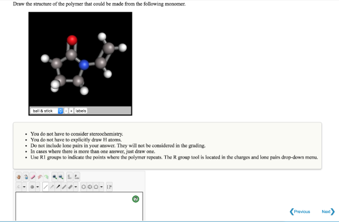Click the red oxygen atom in the model

[72, 40]
